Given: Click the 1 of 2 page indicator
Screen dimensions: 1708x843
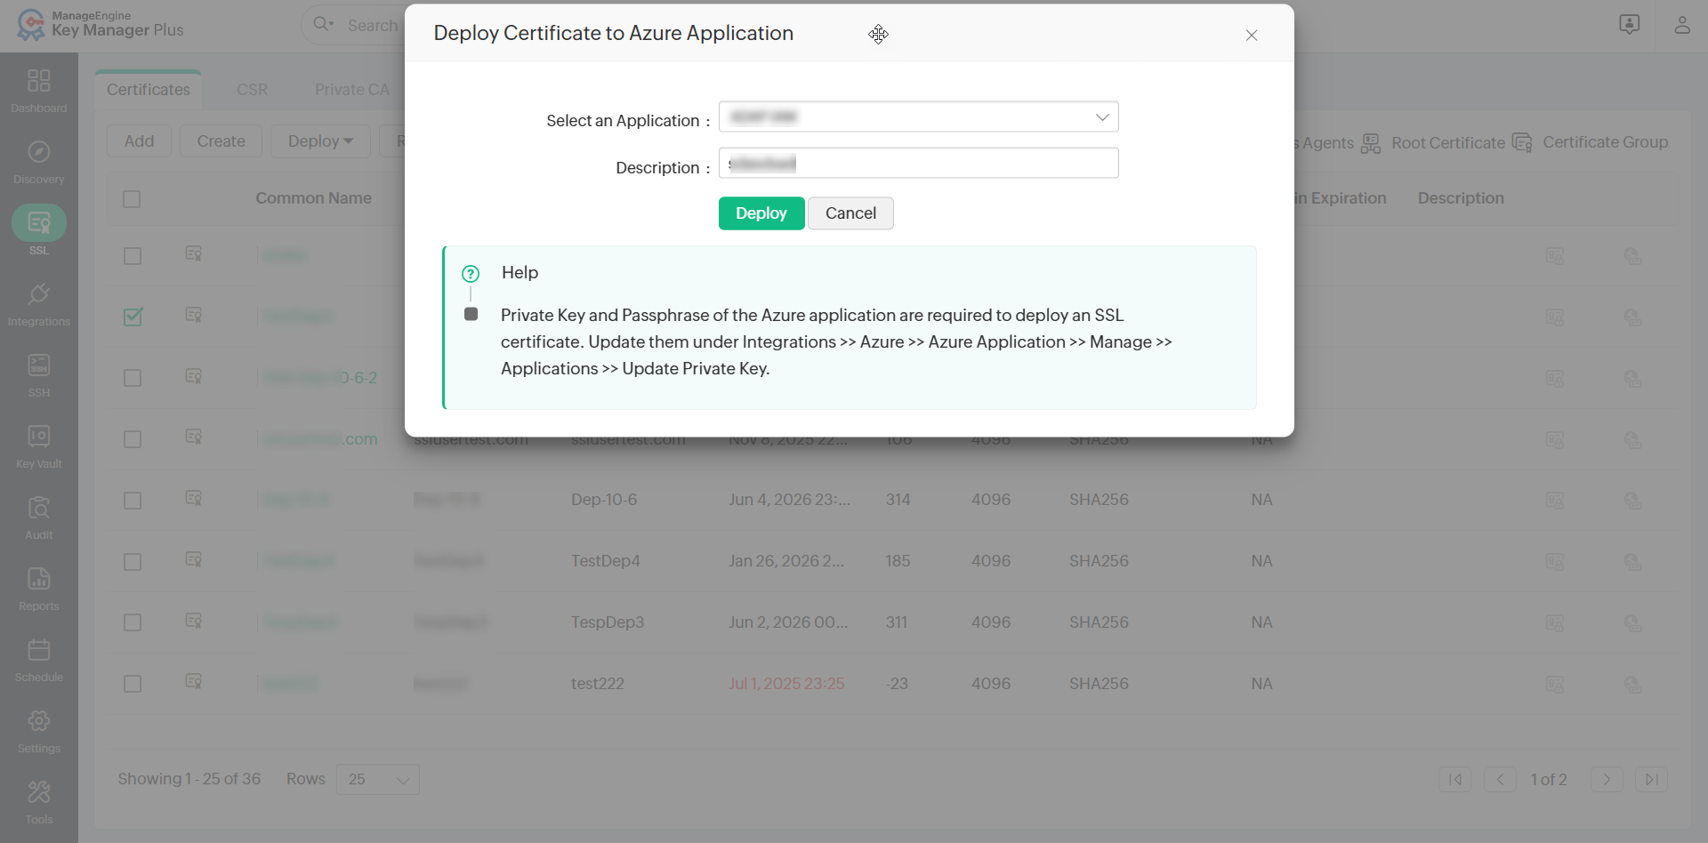Looking at the screenshot, I should click(1549, 780).
